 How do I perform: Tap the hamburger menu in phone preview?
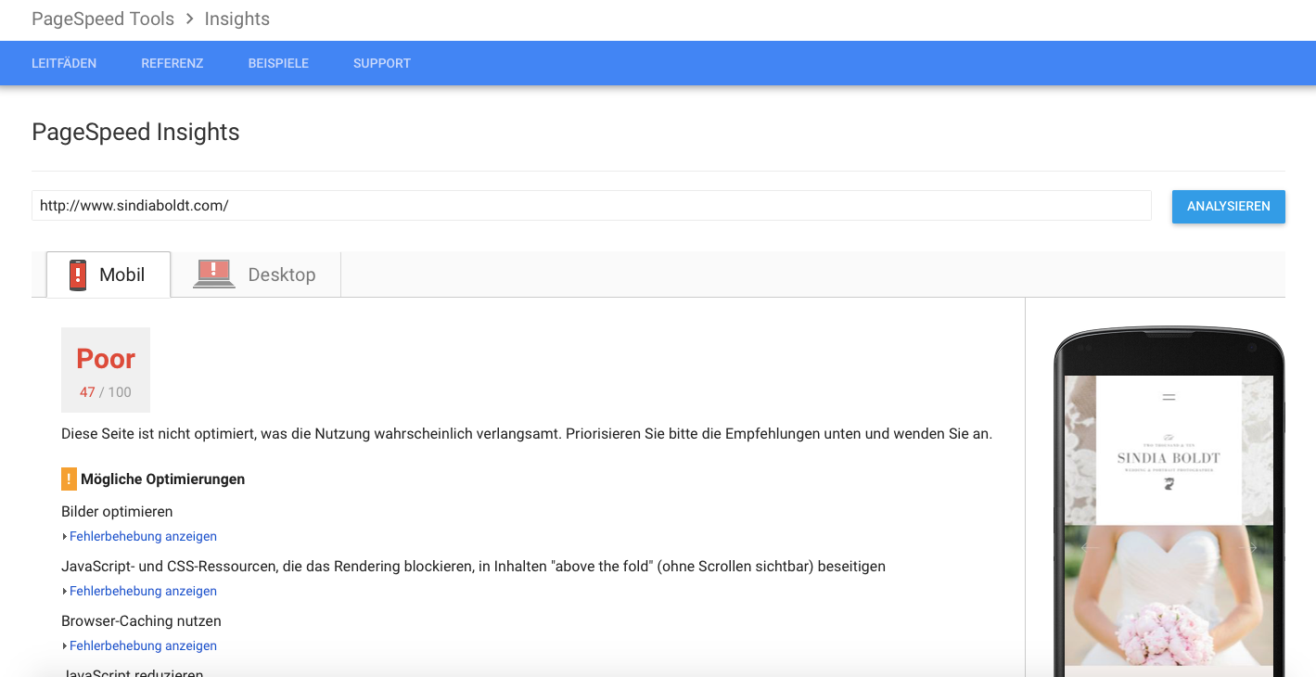click(x=1169, y=397)
